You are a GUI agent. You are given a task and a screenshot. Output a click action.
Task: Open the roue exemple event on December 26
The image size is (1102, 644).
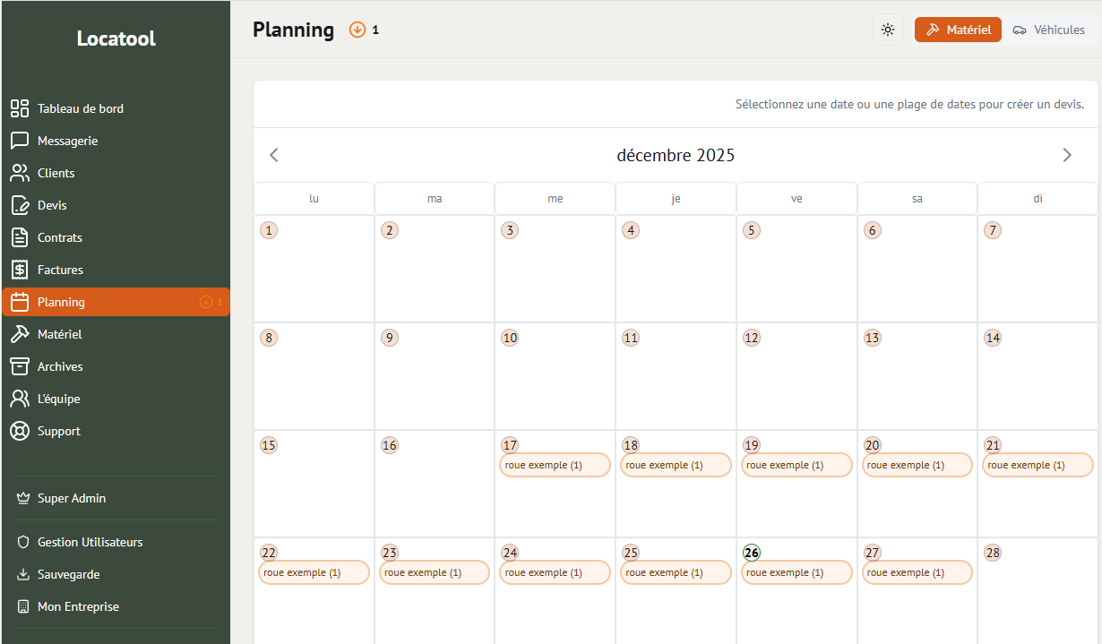(x=796, y=572)
